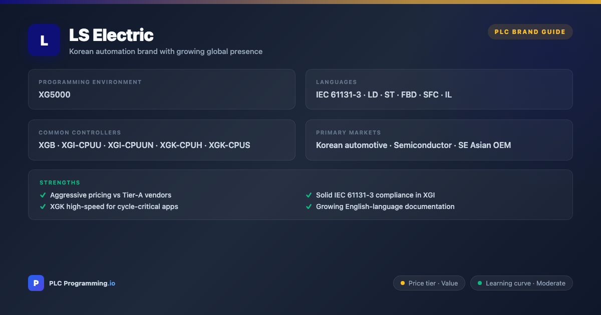This screenshot has width=601, height=315.
Task: Click the PLC BRAND GUIDE badge
Action: click(x=530, y=31)
